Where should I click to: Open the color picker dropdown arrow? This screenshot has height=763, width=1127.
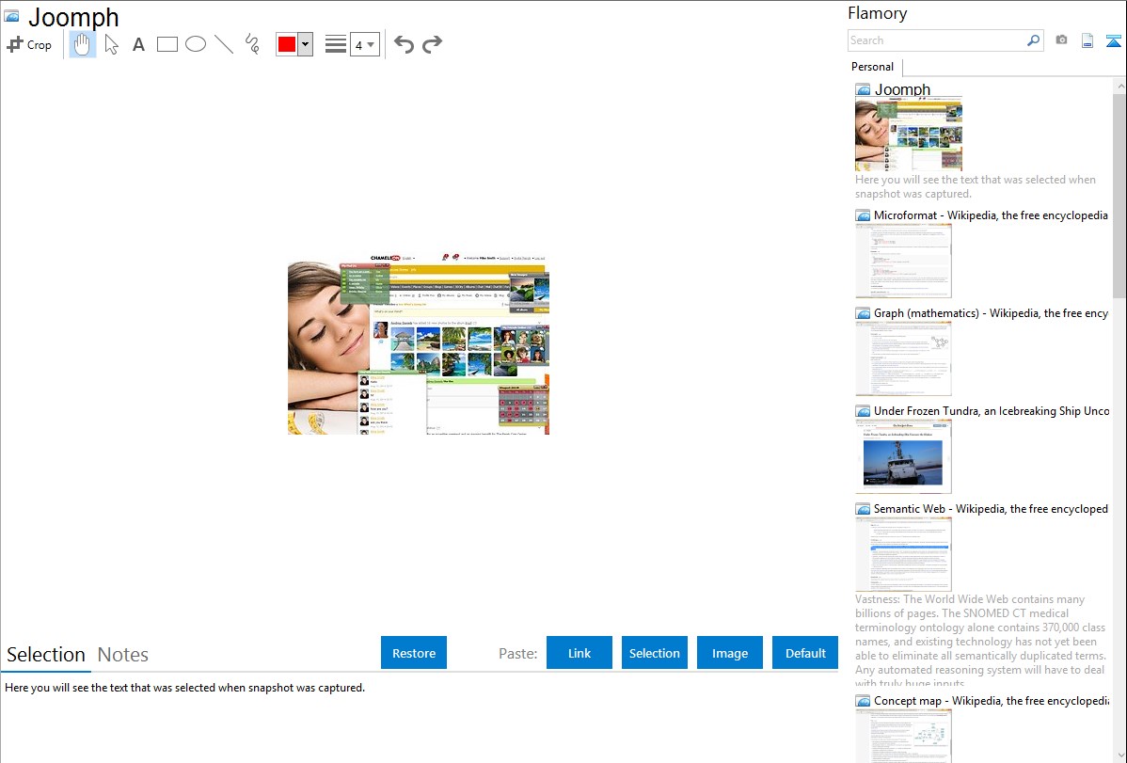pyautogui.click(x=305, y=44)
